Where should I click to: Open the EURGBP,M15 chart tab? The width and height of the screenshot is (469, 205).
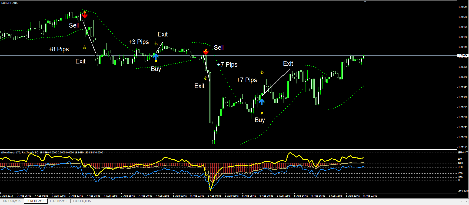pyautogui.click(x=59, y=201)
